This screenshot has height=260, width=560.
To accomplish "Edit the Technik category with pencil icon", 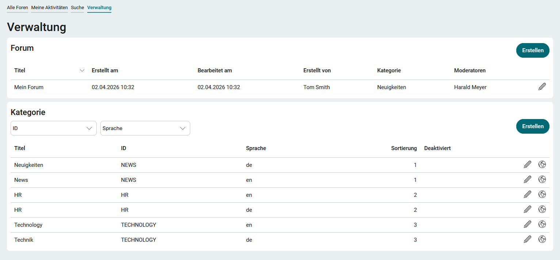I will (x=528, y=240).
